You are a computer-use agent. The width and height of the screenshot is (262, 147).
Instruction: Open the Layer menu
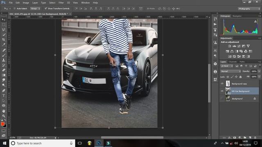pos(35,3)
